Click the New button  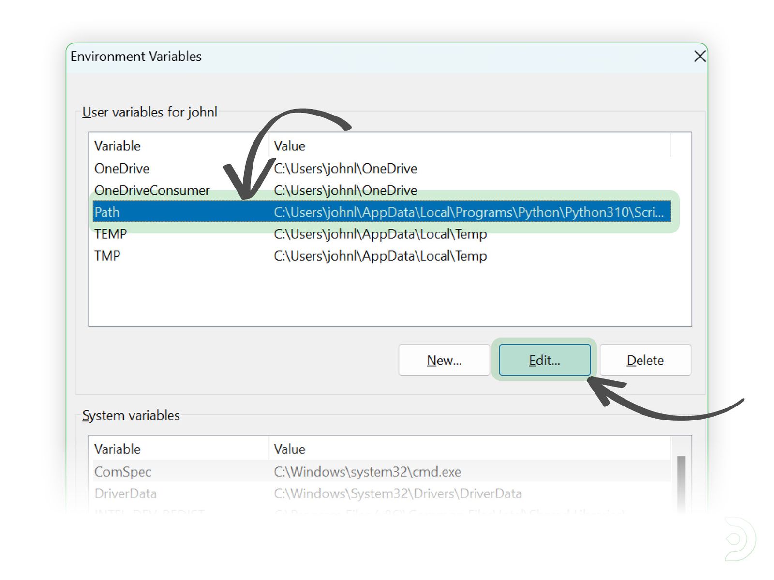[444, 360]
